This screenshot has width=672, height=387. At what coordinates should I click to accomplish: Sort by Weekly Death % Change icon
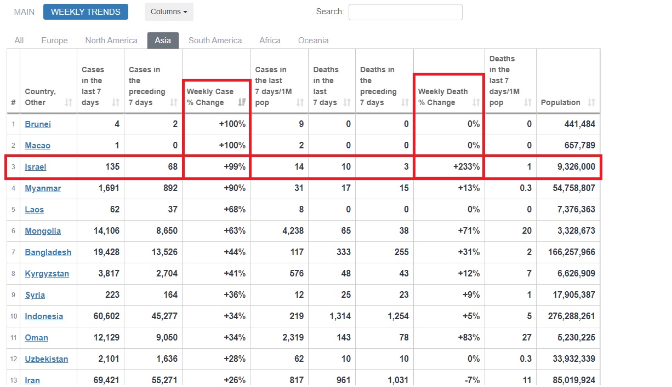[x=476, y=102]
